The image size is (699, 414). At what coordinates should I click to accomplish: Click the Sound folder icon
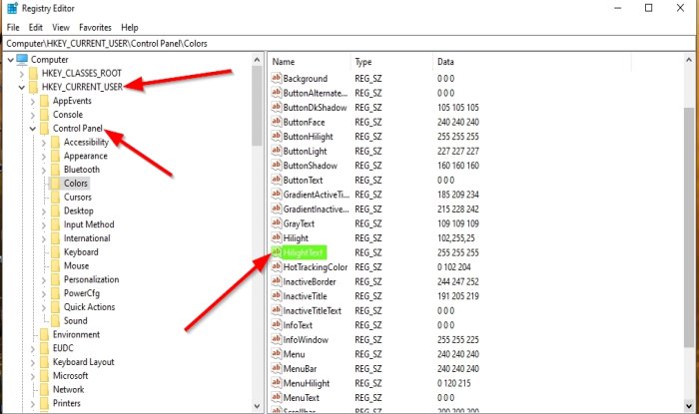pyautogui.click(x=55, y=320)
